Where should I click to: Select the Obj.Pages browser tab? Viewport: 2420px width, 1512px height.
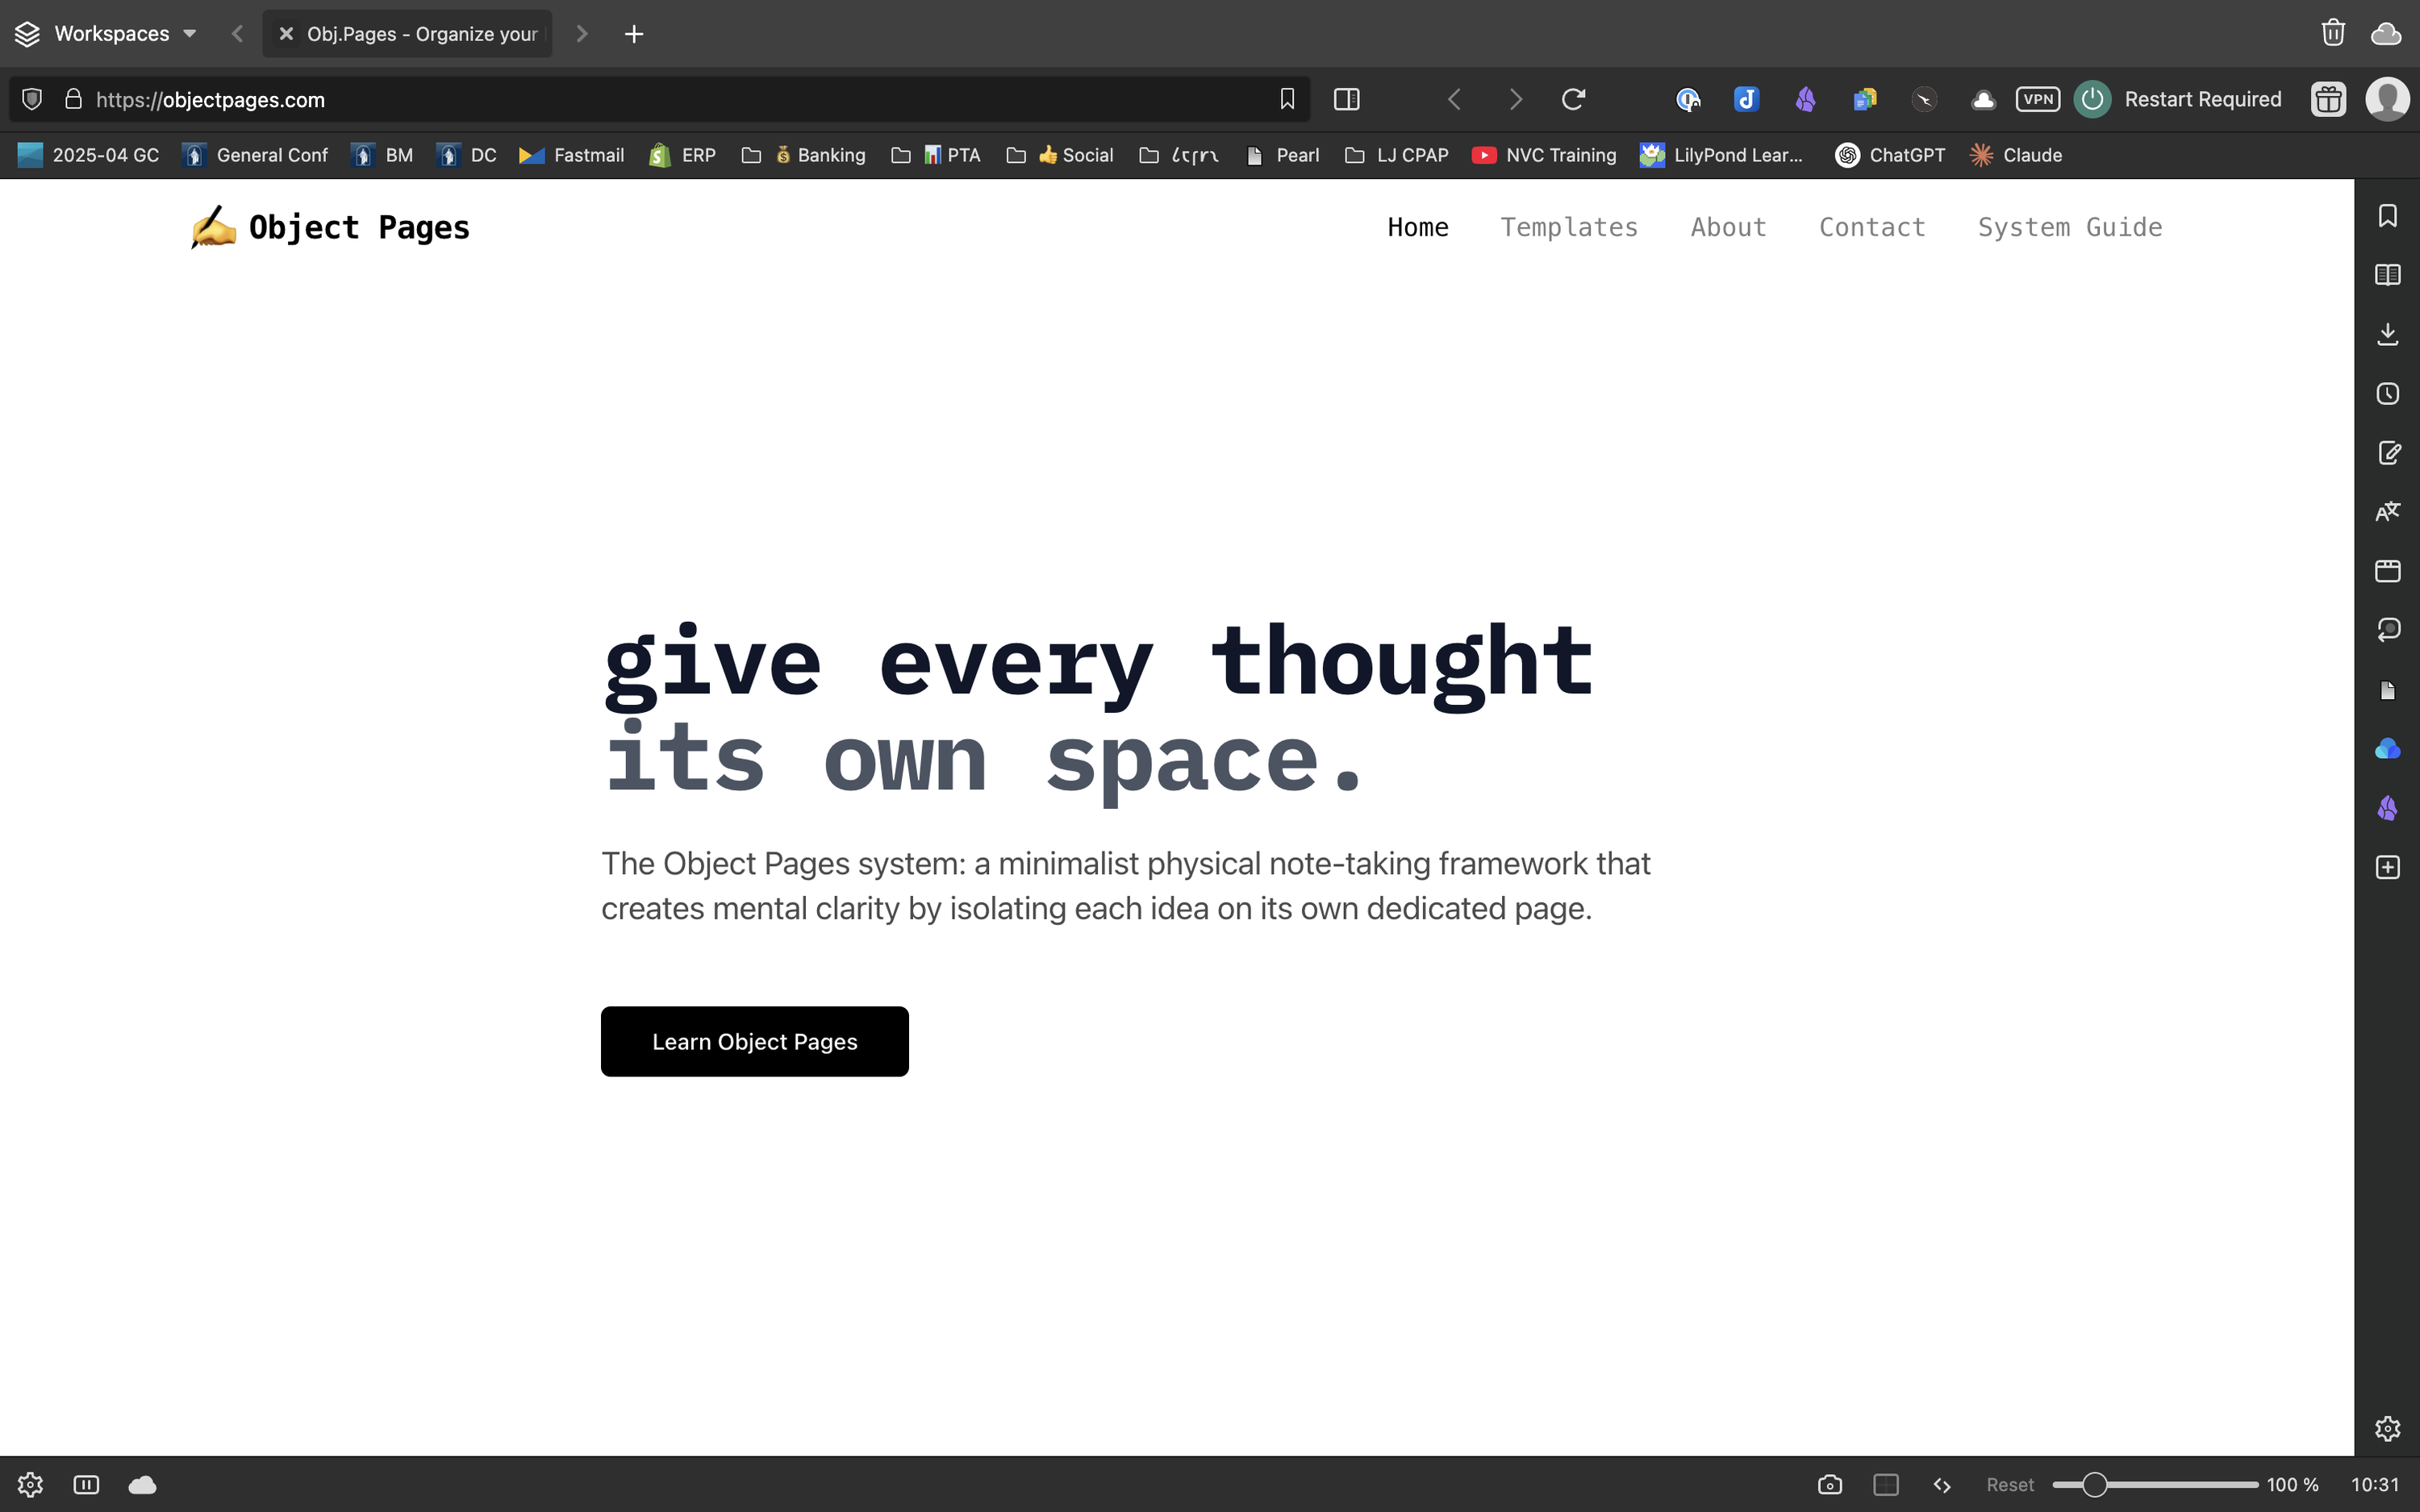coord(407,34)
